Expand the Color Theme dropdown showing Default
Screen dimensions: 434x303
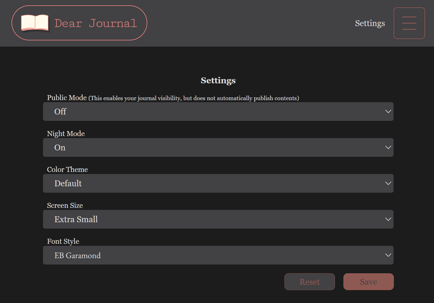click(x=218, y=183)
